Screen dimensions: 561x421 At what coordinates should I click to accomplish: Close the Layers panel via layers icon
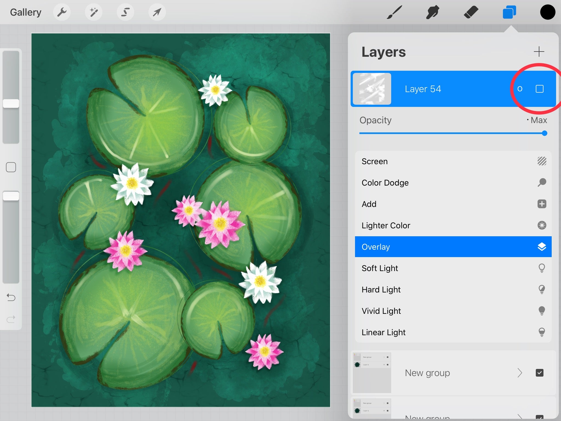tap(509, 12)
